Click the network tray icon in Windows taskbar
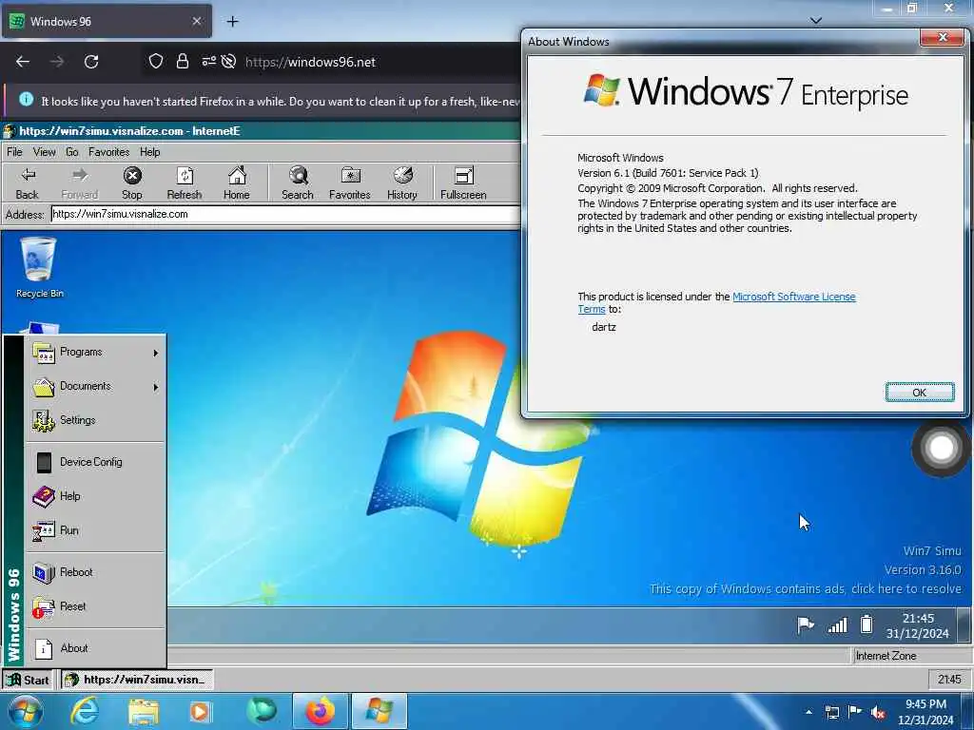Image resolution: width=974 pixels, height=730 pixels. (x=831, y=713)
